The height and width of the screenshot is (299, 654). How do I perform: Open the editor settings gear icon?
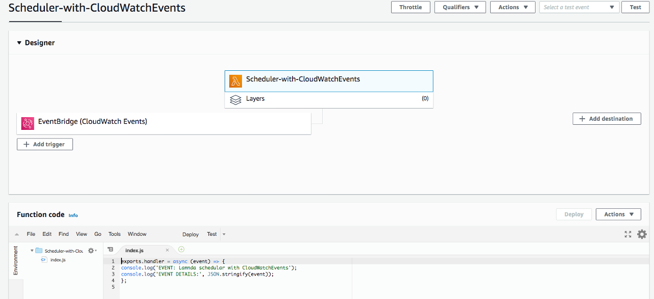642,234
